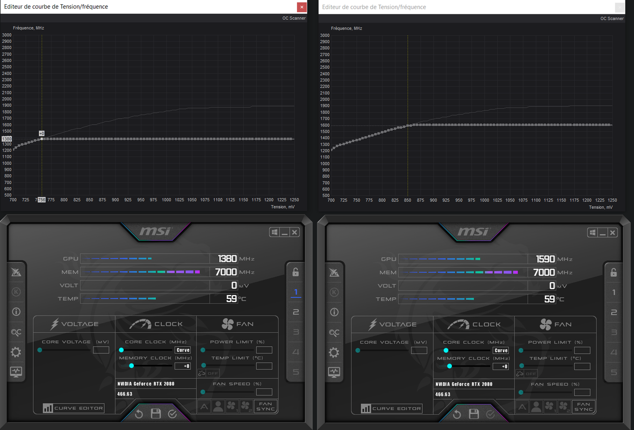Open the info icon in left Afterburner sidebar
Screen dimensions: 634x430
coord(16,311)
